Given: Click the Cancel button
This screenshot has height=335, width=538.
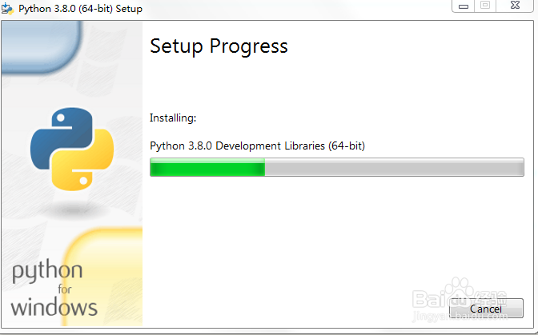Looking at the screenshot, I should pos(486,309).
